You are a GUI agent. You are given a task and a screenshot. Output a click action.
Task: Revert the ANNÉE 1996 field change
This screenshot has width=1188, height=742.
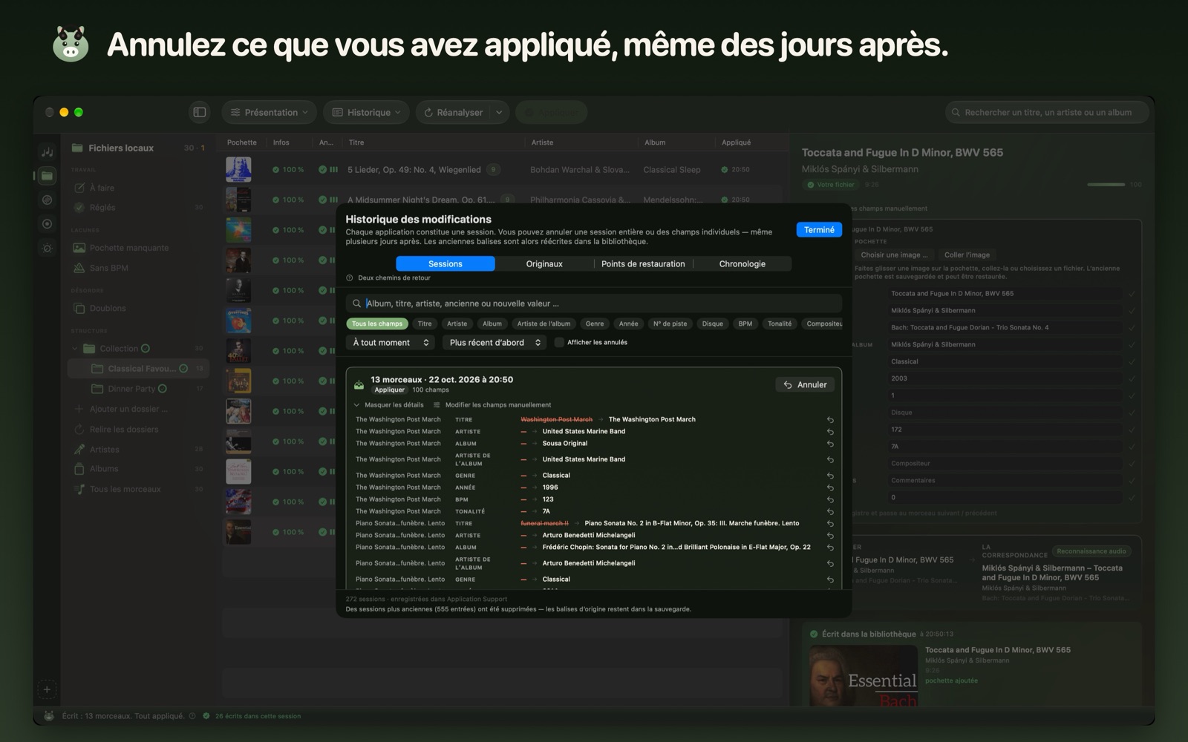pyautogui.click(x=830, y=487)
